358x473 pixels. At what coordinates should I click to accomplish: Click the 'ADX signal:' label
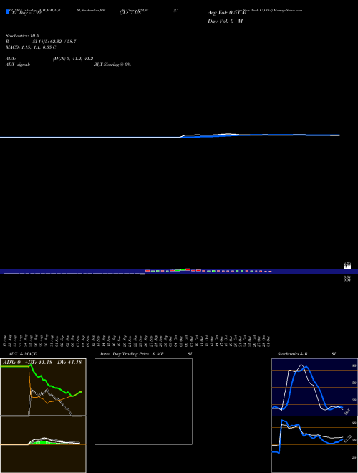pos(18,64)
